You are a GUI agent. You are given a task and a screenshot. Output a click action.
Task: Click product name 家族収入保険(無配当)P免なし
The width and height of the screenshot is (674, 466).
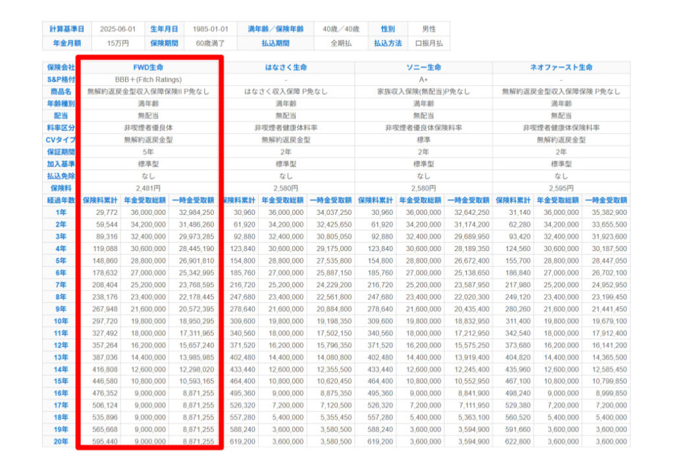click(x=423, y=91)
